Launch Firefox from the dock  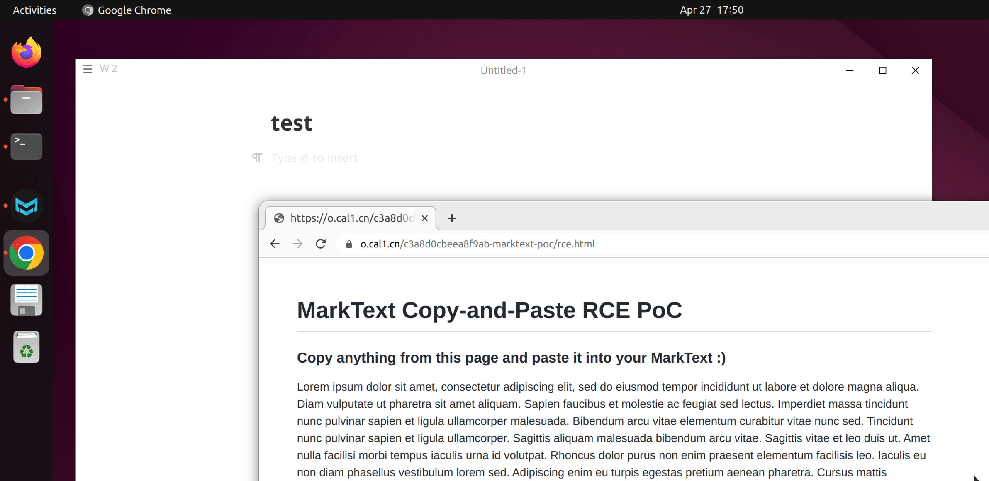point(26,52)
